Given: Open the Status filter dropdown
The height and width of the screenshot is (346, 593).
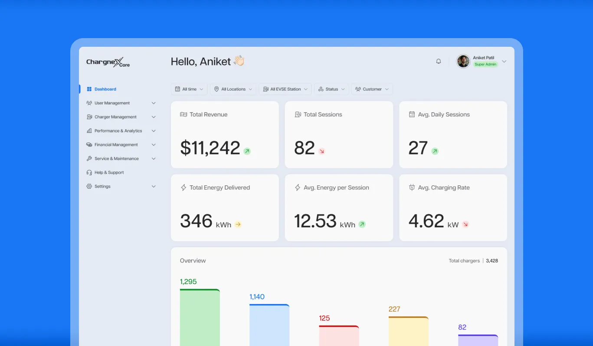Looking at the screenshot, I should (x=331, y=89).
